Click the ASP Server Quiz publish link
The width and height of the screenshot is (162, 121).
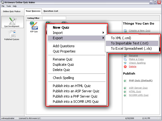tap(138, 88)
